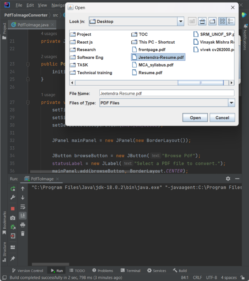This screenshot has width=249, height=281.
Task: Open the Version Control tool window
Action: [27, 271]
